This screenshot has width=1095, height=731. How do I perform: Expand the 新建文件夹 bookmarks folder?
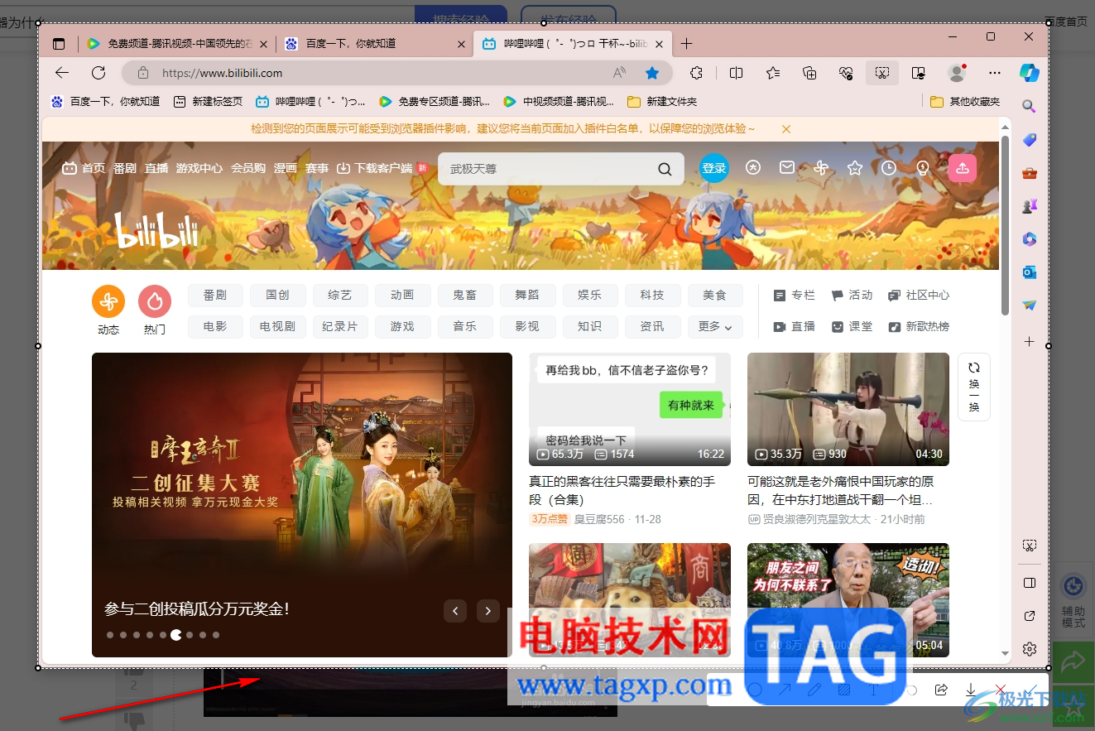coord(662,102)
